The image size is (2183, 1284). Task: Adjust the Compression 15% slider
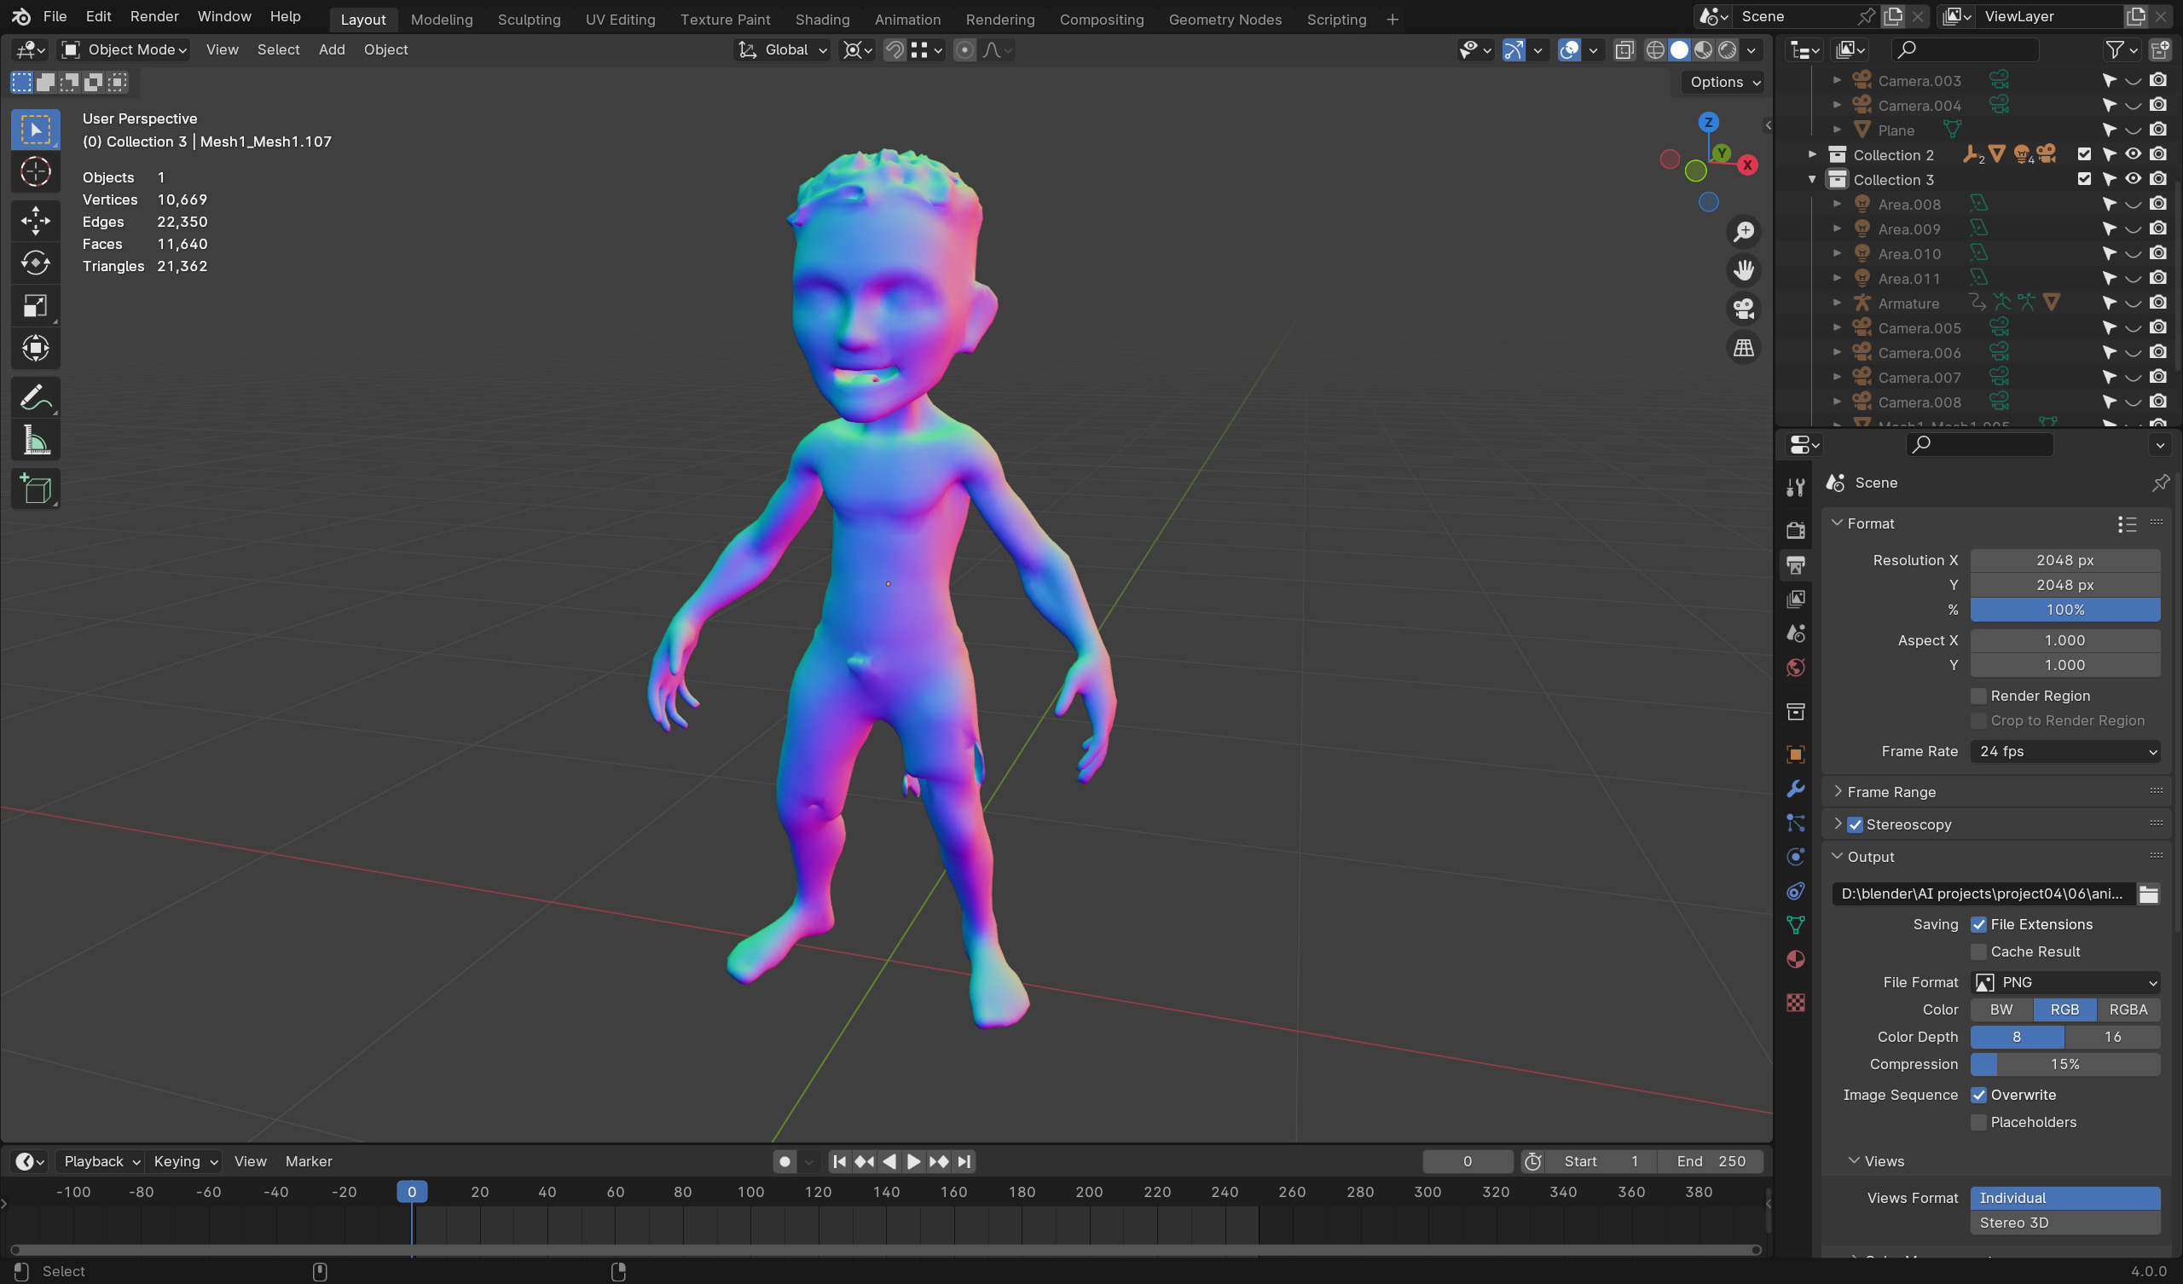click(x=2065, y=1065)
